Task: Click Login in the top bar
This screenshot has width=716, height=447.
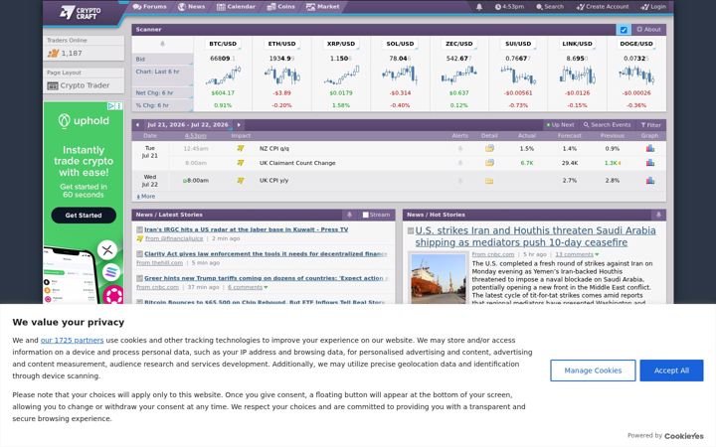Action: 653,7
